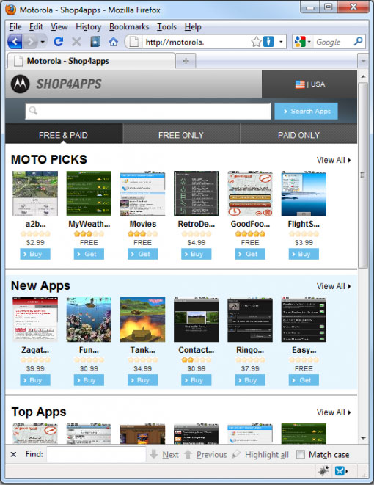Open FlightS... app thumbnail
The height and width of the screenshot is (485, 374).
click(304, 193)
